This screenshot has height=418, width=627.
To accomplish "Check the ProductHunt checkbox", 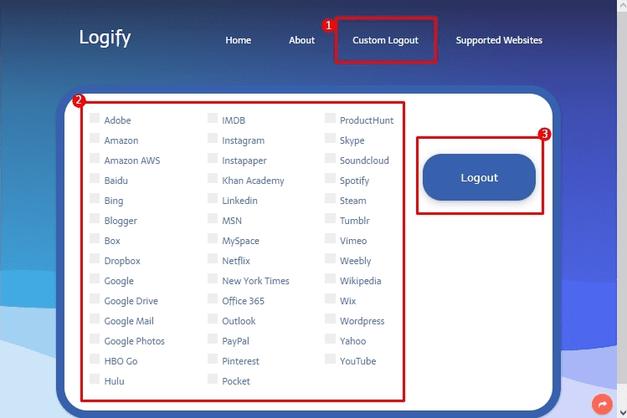I will pos(331,118).
